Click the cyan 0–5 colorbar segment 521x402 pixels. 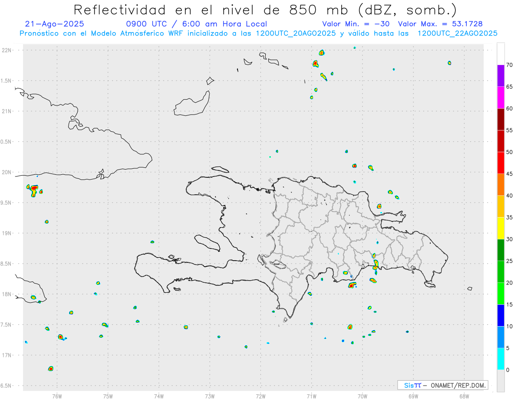pyautogui.click(x=501, y=359)
